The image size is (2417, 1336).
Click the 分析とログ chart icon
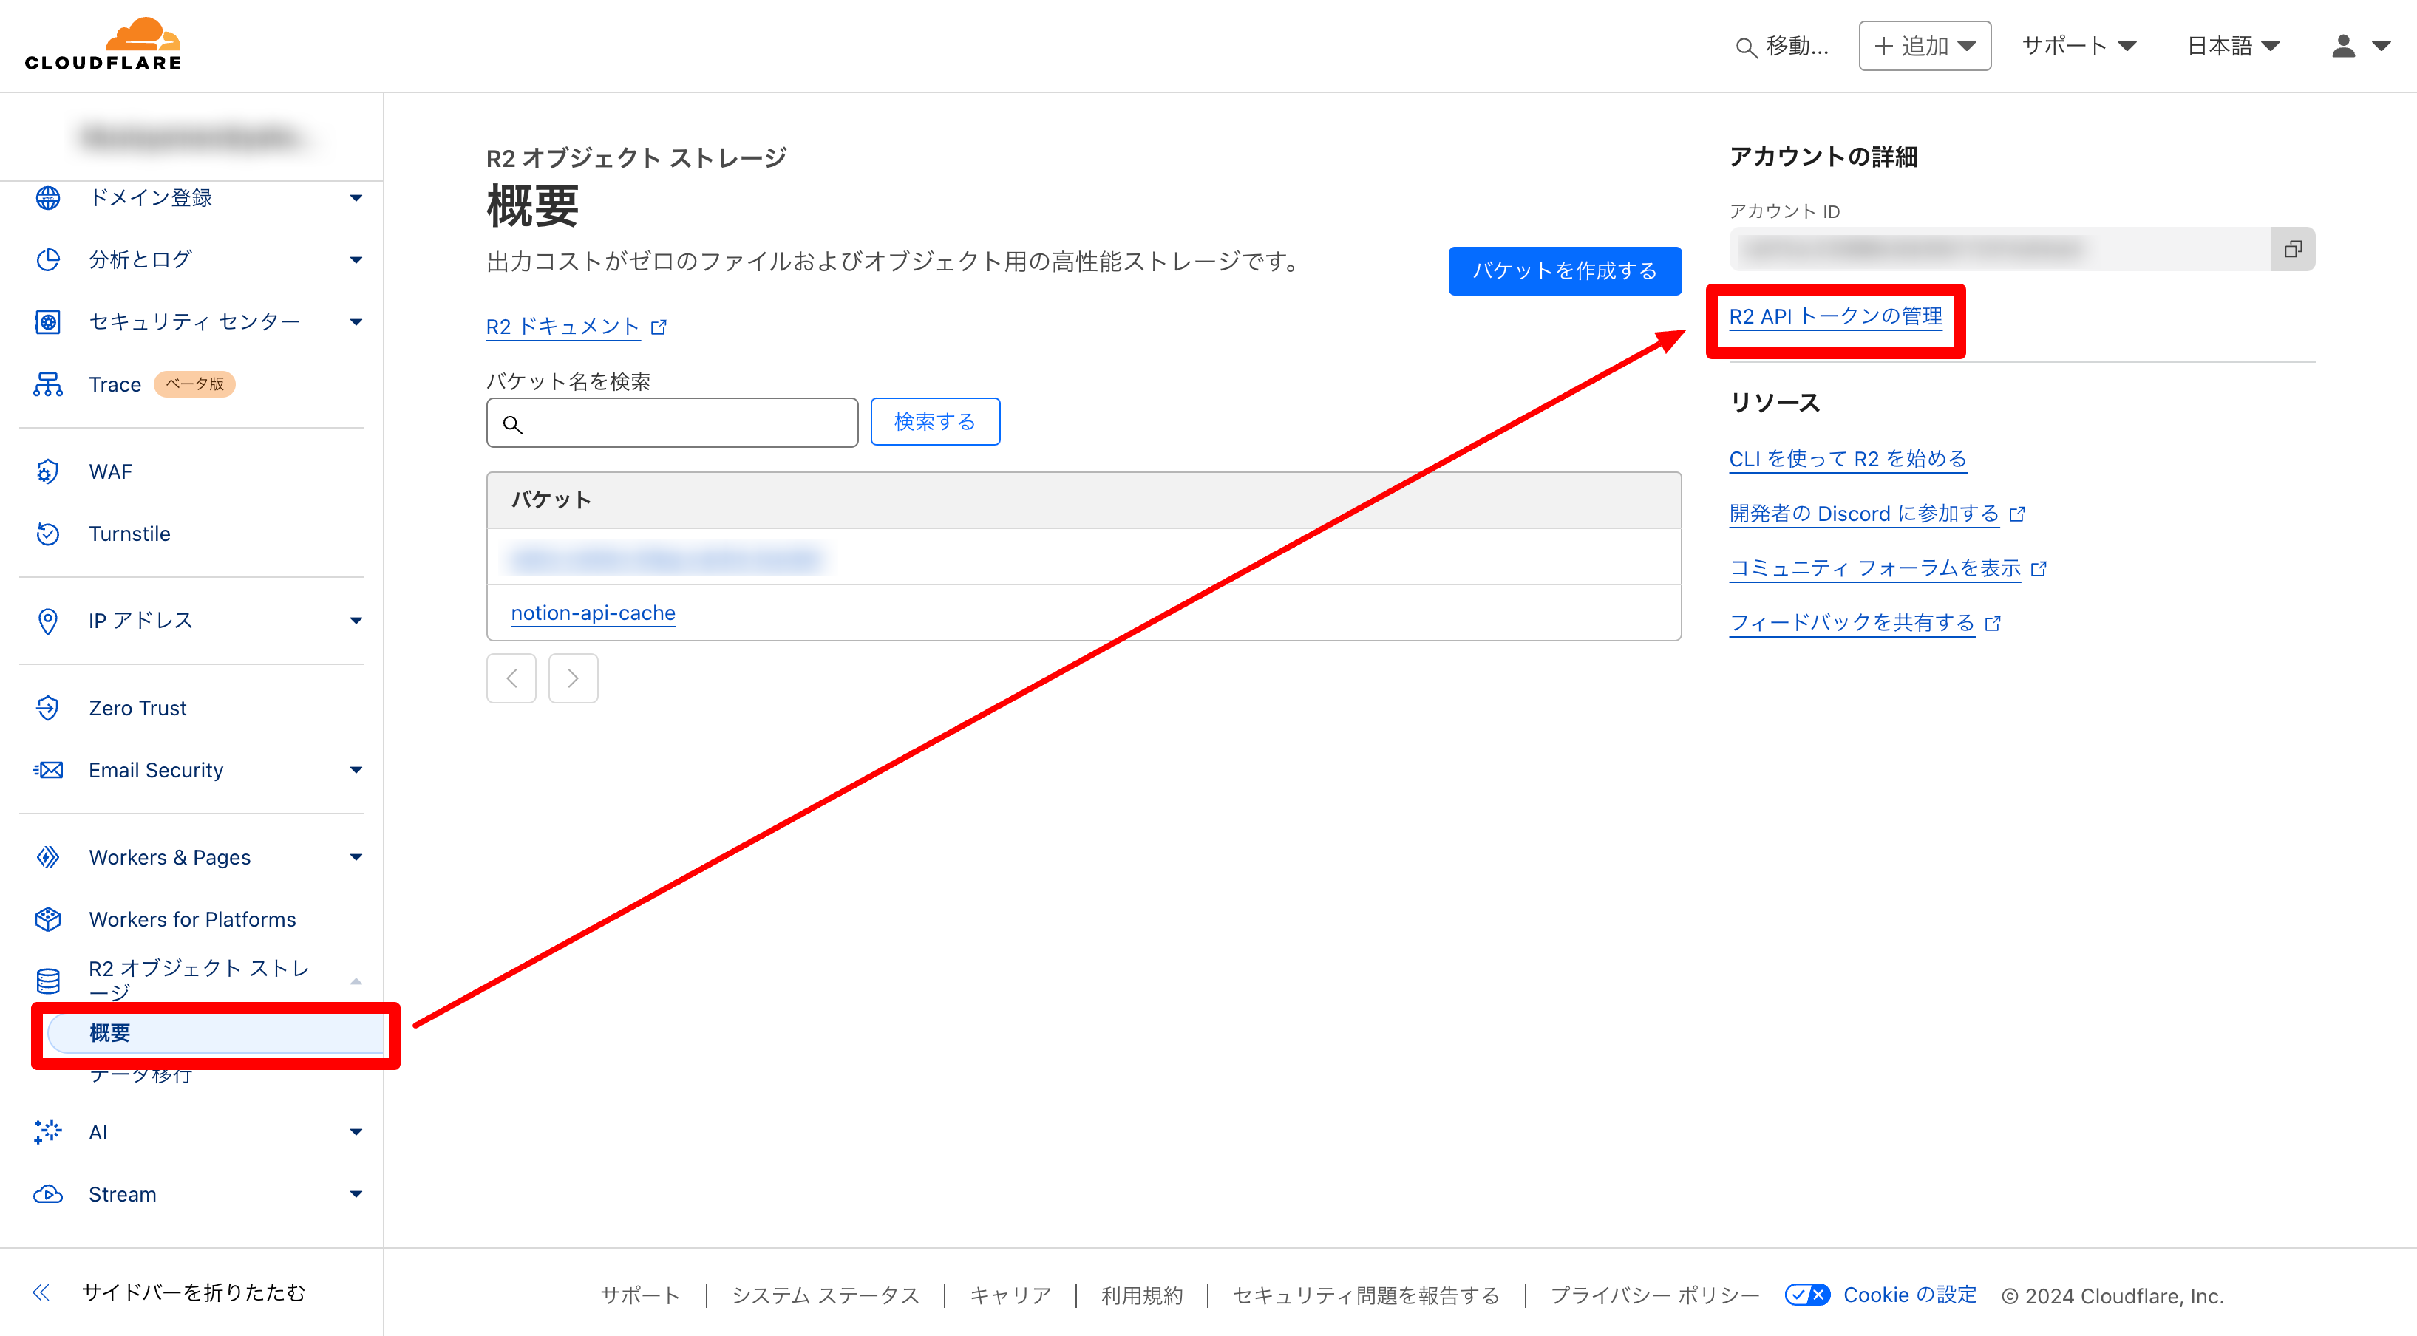click(48, 260)
